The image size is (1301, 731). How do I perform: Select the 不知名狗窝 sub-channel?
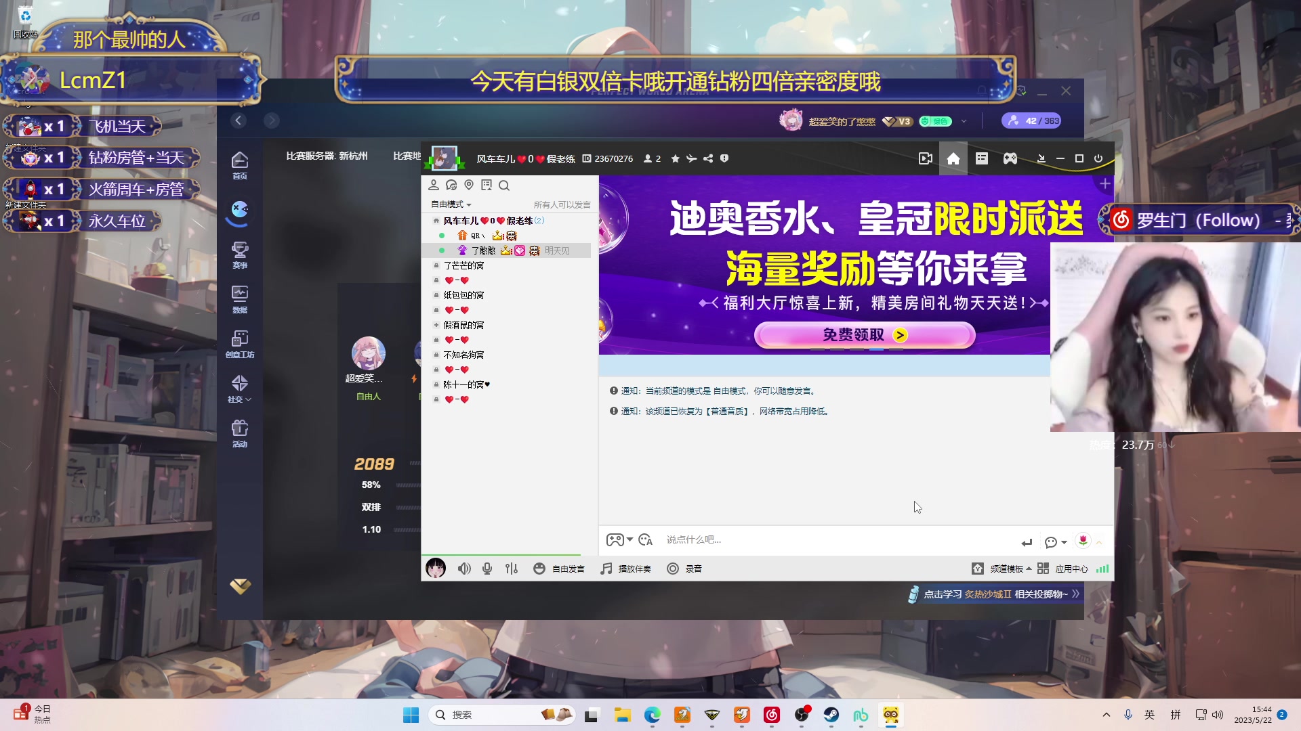(463, 355)
